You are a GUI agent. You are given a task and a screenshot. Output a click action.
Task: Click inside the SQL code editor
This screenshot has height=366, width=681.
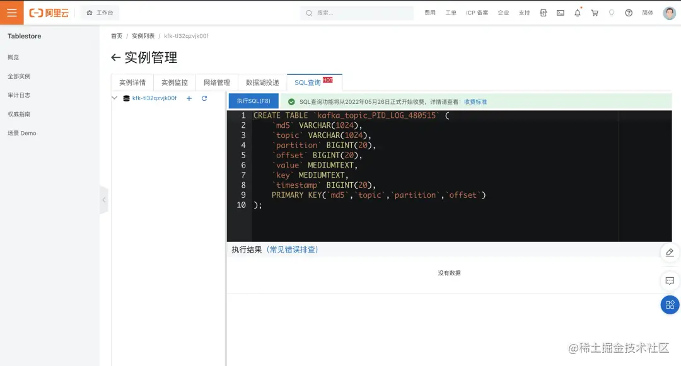coord(449,176)
